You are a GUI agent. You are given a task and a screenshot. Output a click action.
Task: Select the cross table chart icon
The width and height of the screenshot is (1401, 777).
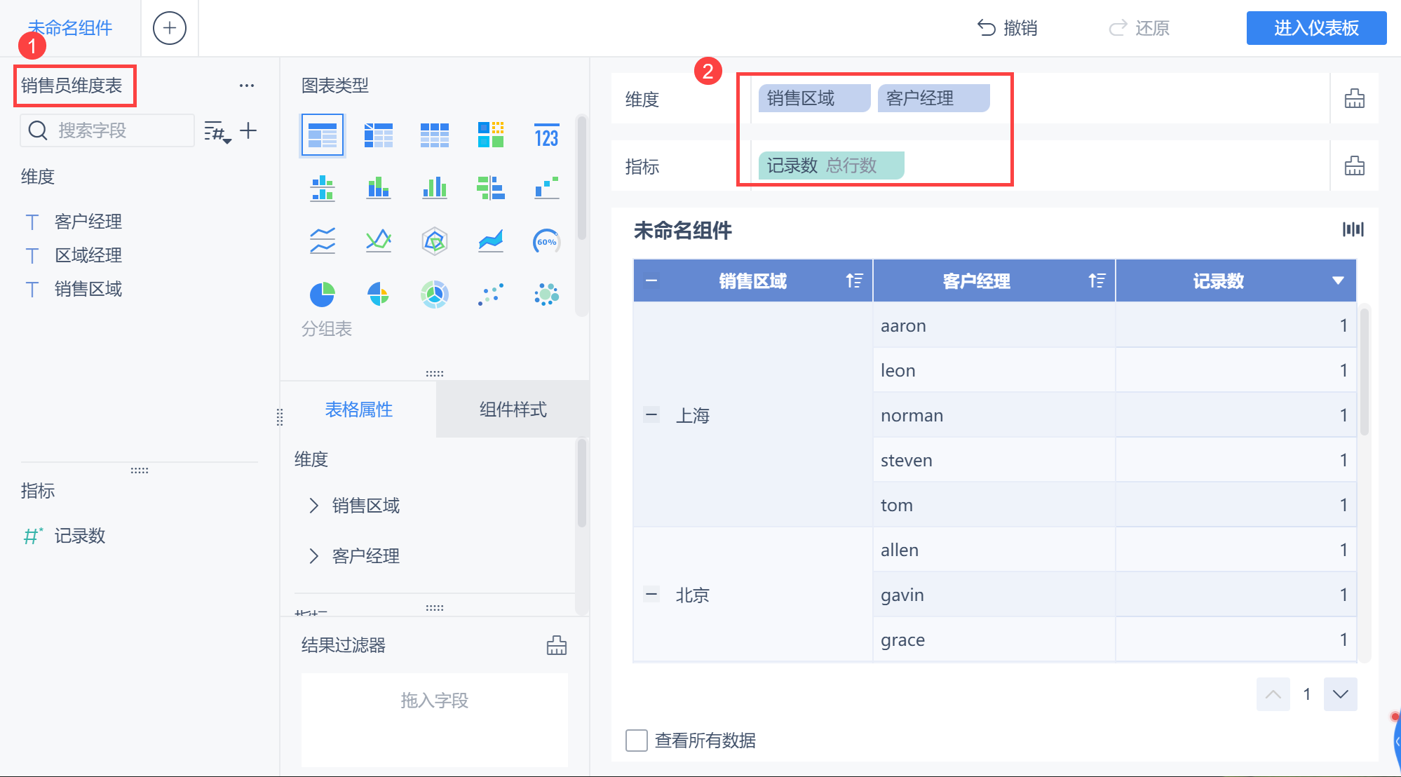(378, 135)
